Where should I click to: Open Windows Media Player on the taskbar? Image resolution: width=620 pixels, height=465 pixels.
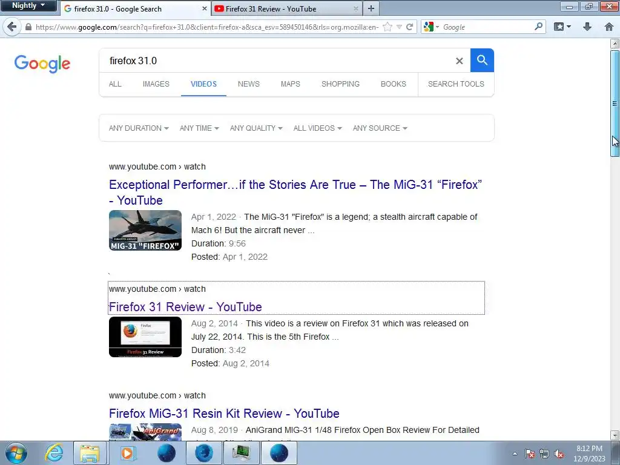click(127, 453)
